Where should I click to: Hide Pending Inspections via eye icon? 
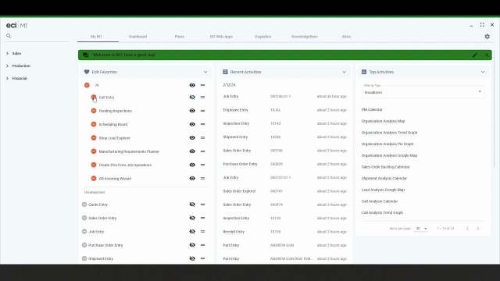click(x=192, y=111)
